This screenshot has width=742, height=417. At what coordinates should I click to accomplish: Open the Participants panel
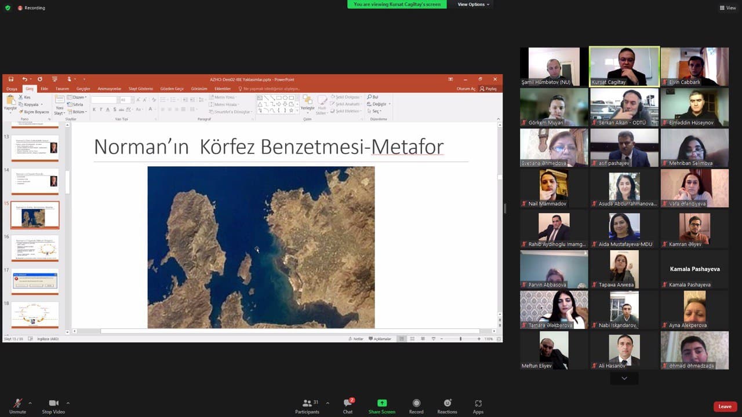tap(307, 406)
